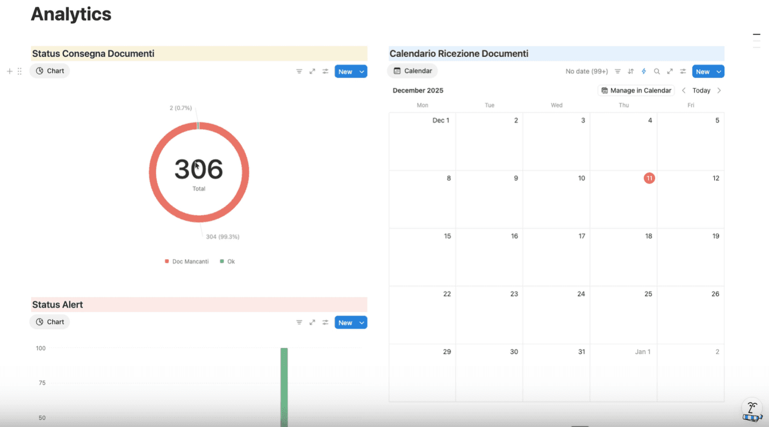Open the filter icon on Status Consegna chart
Image resolution: width=769 pixels, height=427 pixels.
click(x=299, y=70)
